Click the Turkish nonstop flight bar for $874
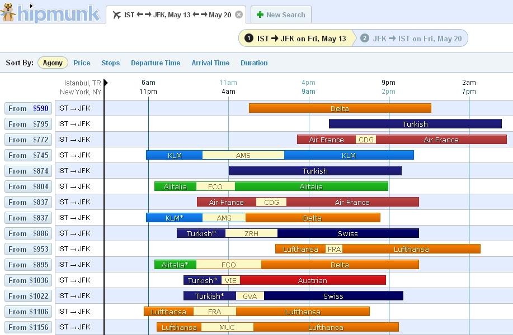 [315, 171]
